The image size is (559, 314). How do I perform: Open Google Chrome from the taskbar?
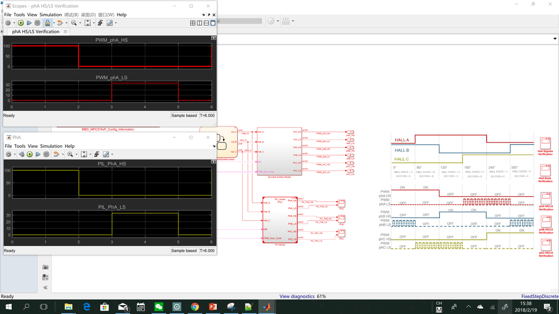pos(195,307)
